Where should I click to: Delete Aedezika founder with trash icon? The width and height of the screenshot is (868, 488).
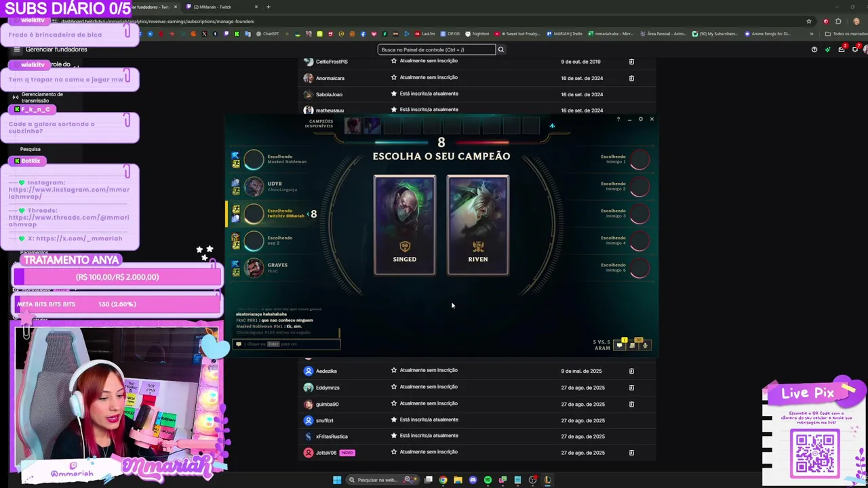pyautogui.click(x=631, y=371)
